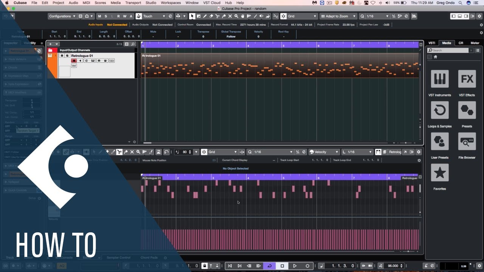This screenshot has height=272, width=484.
Task: Open the Adapt to Zoom dropdown
Action: pyautogui.click(x=338, y=16)
